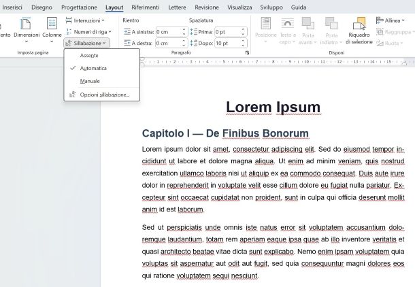The width and height of the screenshot is (415, 287).
Task: Decrease spacing Prima with down arrow
Action: click(244, 35)
